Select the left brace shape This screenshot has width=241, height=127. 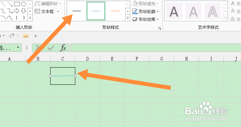(x=17, y=18)
